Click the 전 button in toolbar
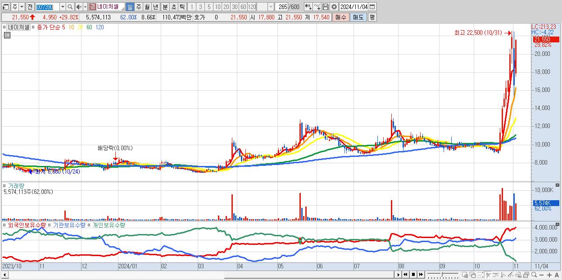 tap(30, 7)
